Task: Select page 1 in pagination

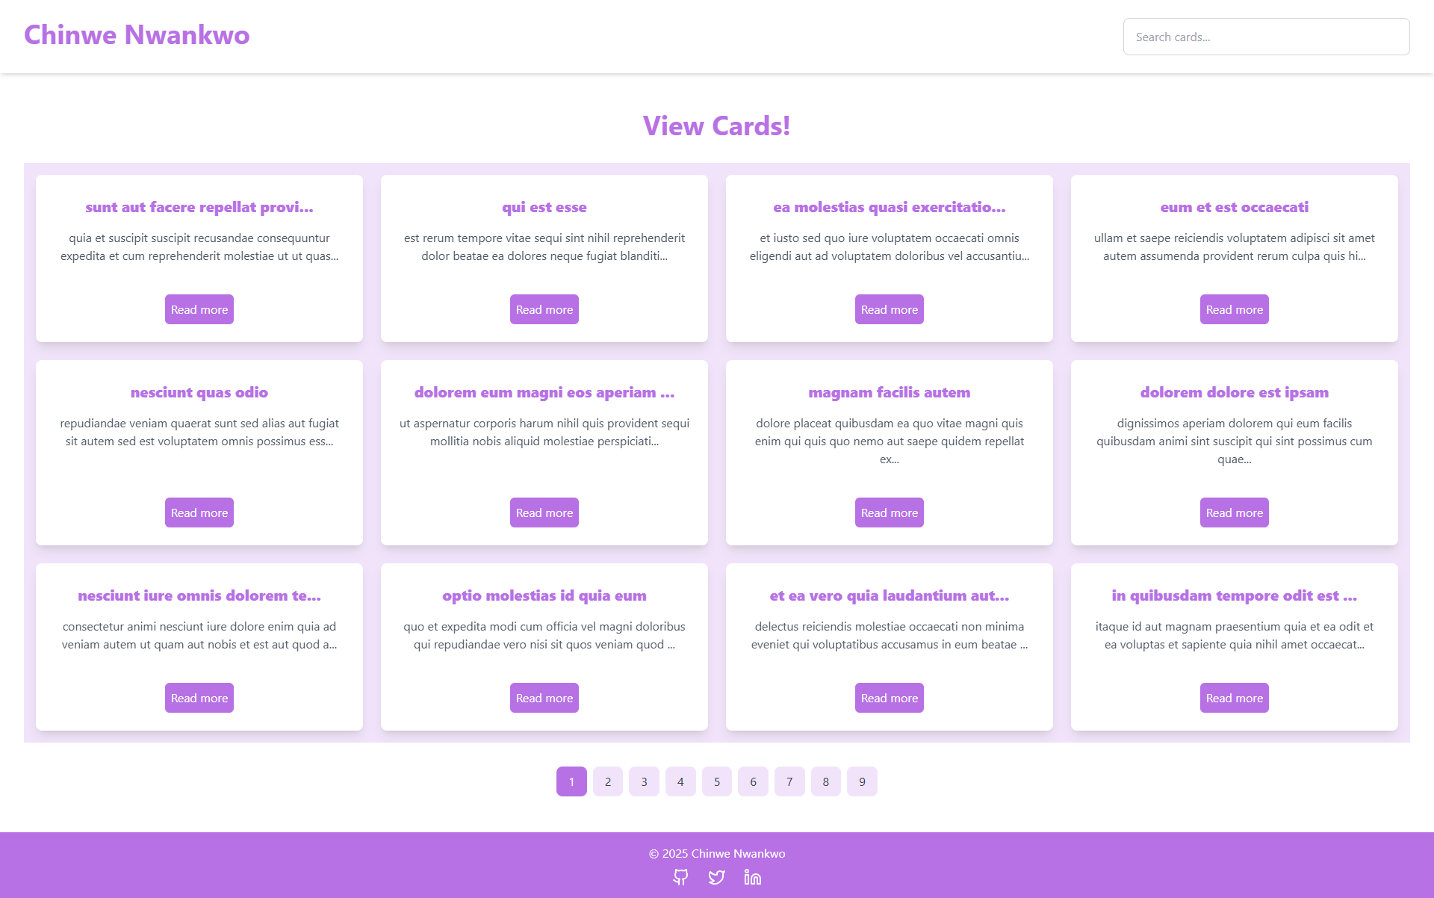Action: point(571,781)
